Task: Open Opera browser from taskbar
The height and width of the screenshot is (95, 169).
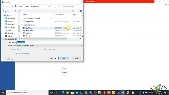Action: [x=95, y=93]
